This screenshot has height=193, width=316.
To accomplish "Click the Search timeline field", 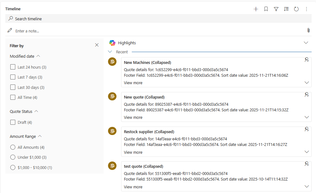I will pyautogui.click(x=156, y=19).
